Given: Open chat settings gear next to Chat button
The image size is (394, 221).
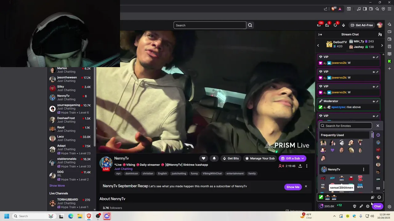Looking at the screenshot, I should 368,206.
